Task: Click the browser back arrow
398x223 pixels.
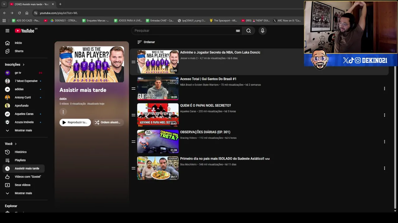Action: pos(4,13)
